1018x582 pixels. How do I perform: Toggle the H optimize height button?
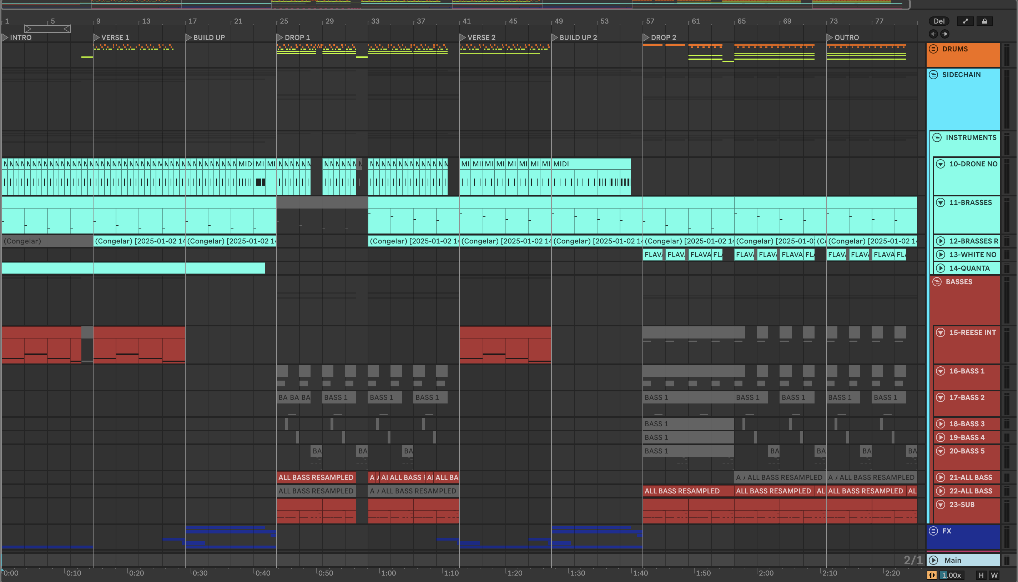pos(981,575)
